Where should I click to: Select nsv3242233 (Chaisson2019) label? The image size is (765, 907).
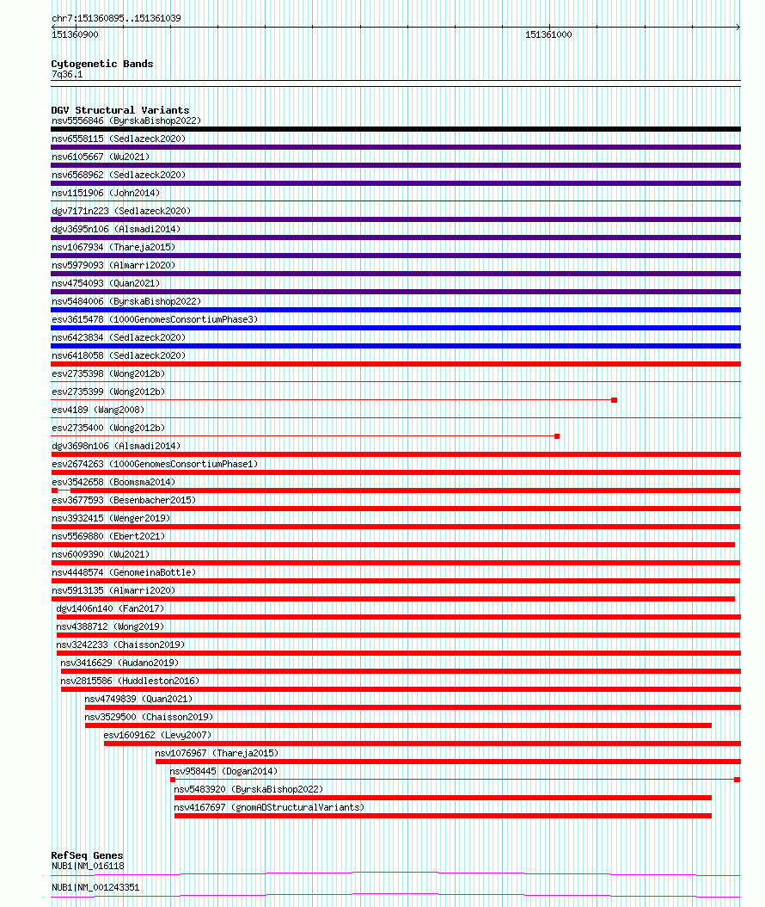[x=120, y=645]
